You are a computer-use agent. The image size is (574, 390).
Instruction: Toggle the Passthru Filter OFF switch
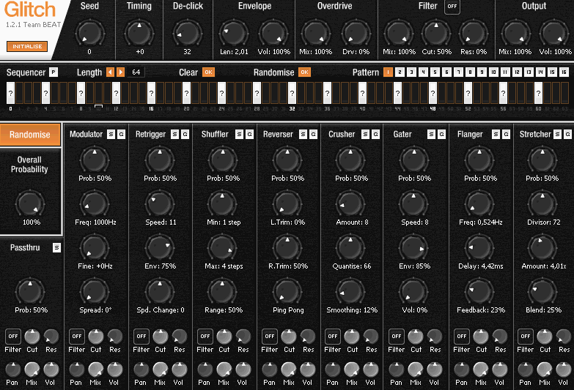click(13, 337)
